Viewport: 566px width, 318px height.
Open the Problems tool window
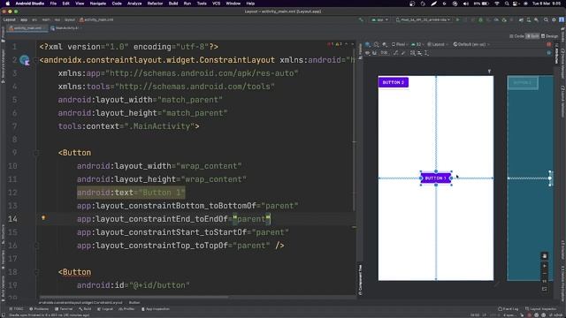click(x=39, y=309)
